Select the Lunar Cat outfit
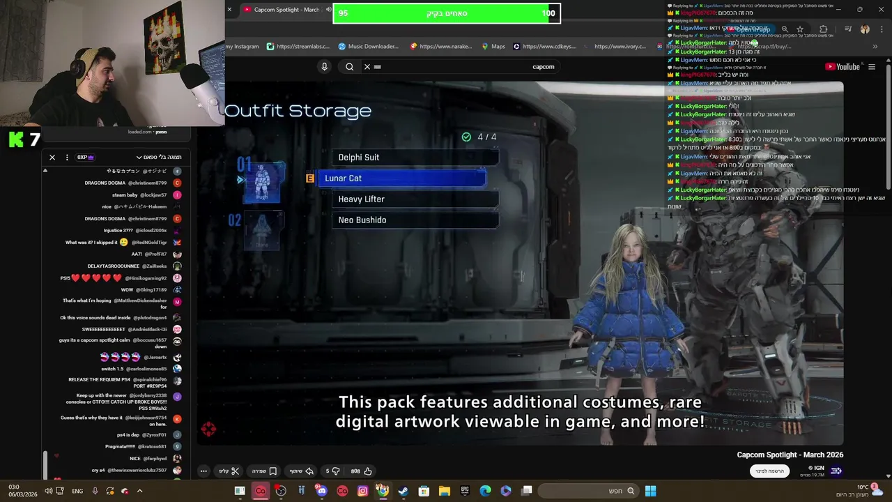 coord(401,178)
